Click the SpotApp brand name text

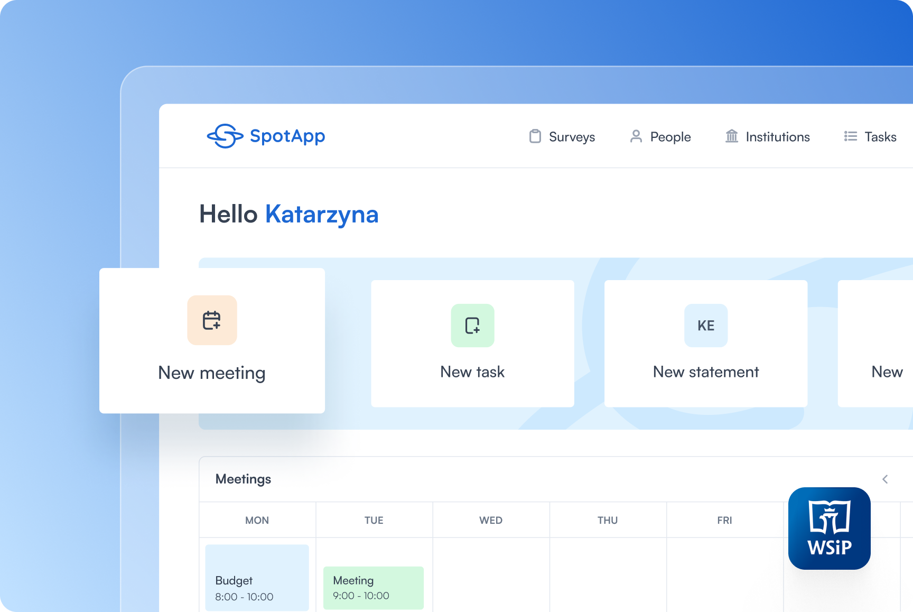point(287,136)
